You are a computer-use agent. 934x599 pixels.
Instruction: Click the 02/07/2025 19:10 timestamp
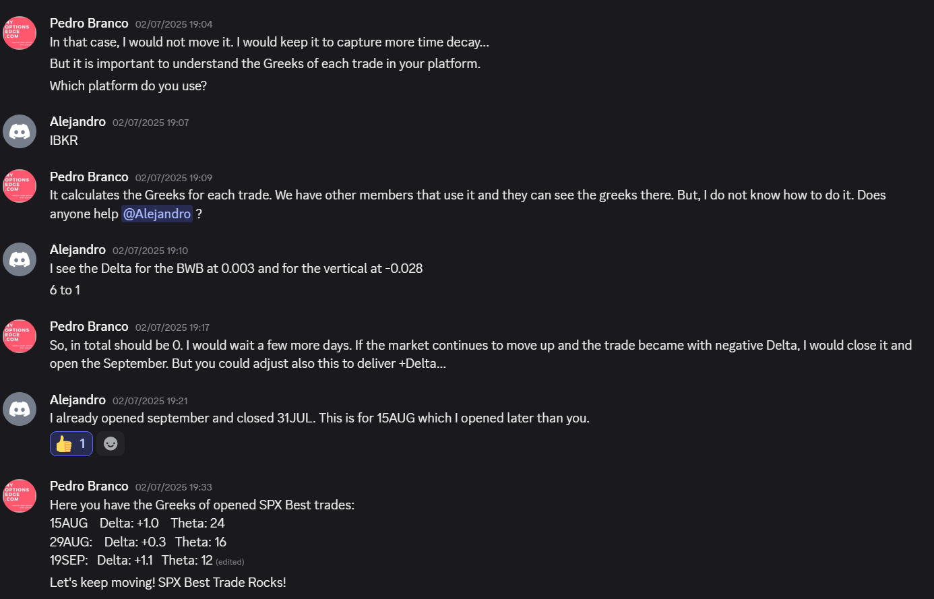[150, 251]
